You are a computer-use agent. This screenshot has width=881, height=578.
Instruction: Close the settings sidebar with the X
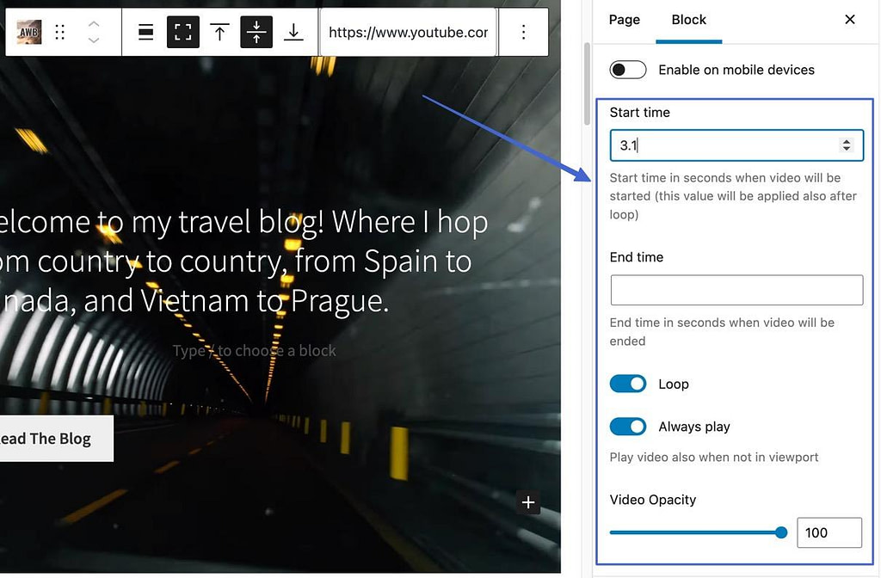[850, 19]
